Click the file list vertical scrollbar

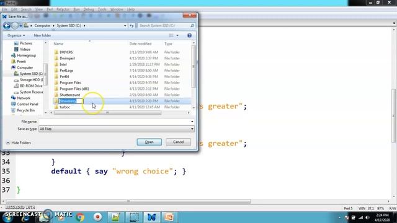coord(194,66)
